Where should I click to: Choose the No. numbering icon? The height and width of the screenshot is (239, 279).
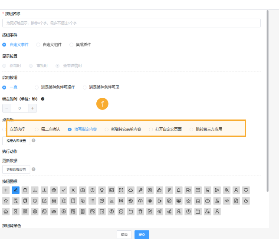click(x=227, y=201)
